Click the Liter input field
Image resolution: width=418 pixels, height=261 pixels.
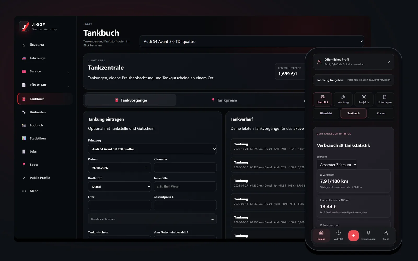(x=120, y=205)
